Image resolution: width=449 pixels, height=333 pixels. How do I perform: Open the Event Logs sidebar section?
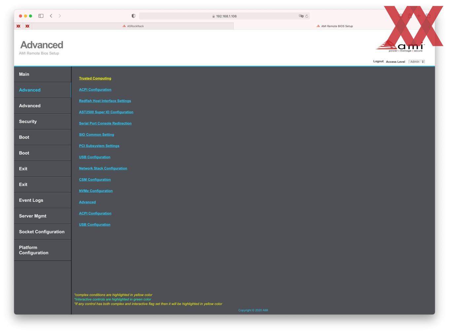tap(43, 200)
